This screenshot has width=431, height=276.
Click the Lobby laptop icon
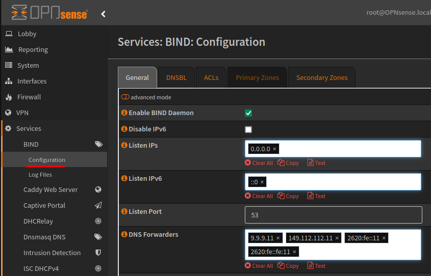pos(9,34)
